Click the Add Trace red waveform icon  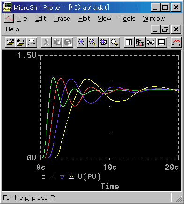(176, 43)
